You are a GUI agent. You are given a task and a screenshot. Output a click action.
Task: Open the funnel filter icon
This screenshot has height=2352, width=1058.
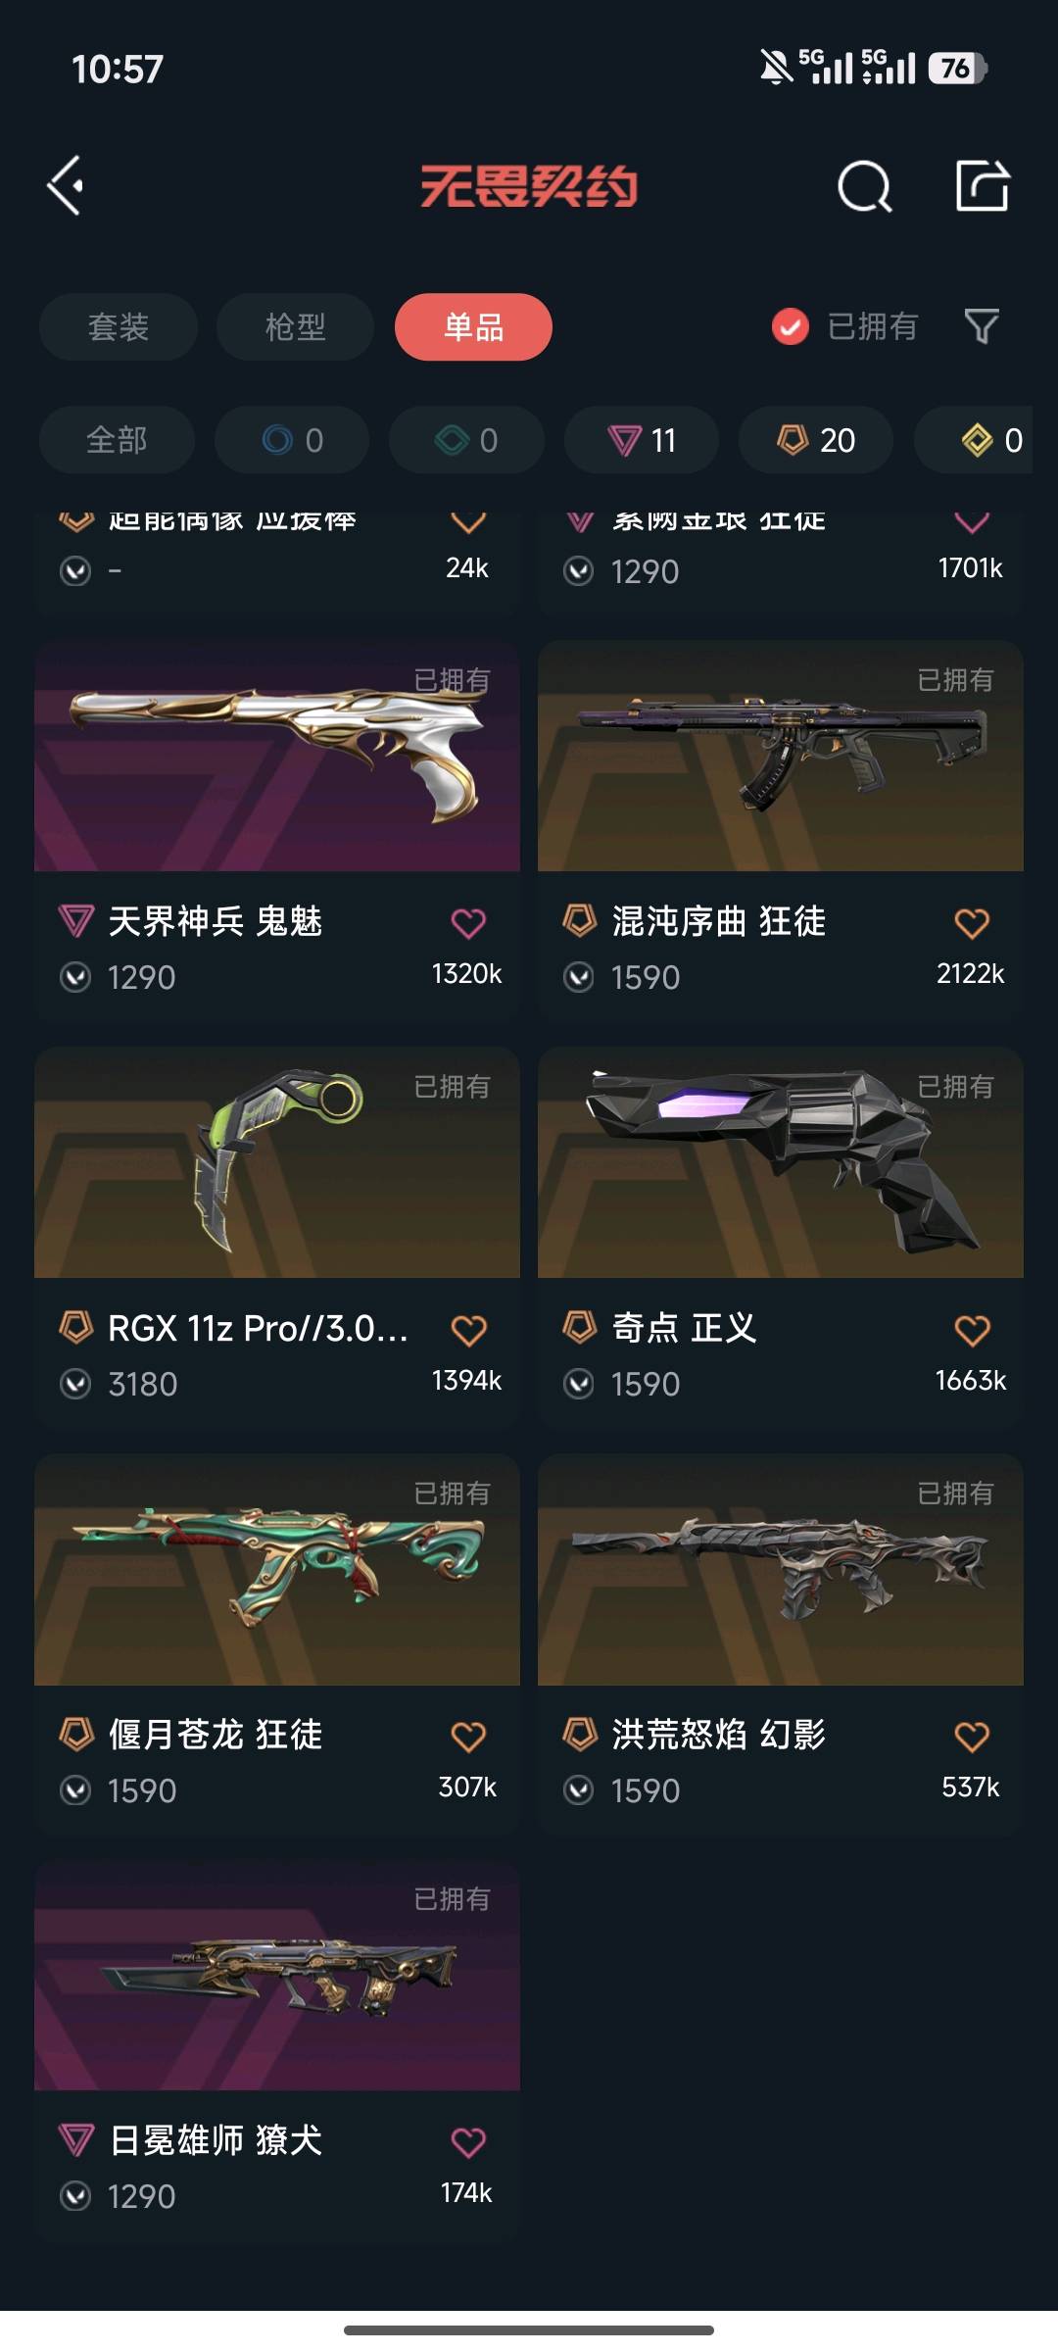981,325
